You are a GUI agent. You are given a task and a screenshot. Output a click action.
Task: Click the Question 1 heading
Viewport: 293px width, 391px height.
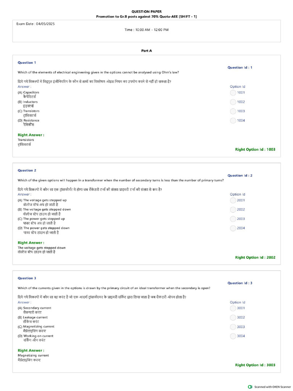[x=27, y=63]
